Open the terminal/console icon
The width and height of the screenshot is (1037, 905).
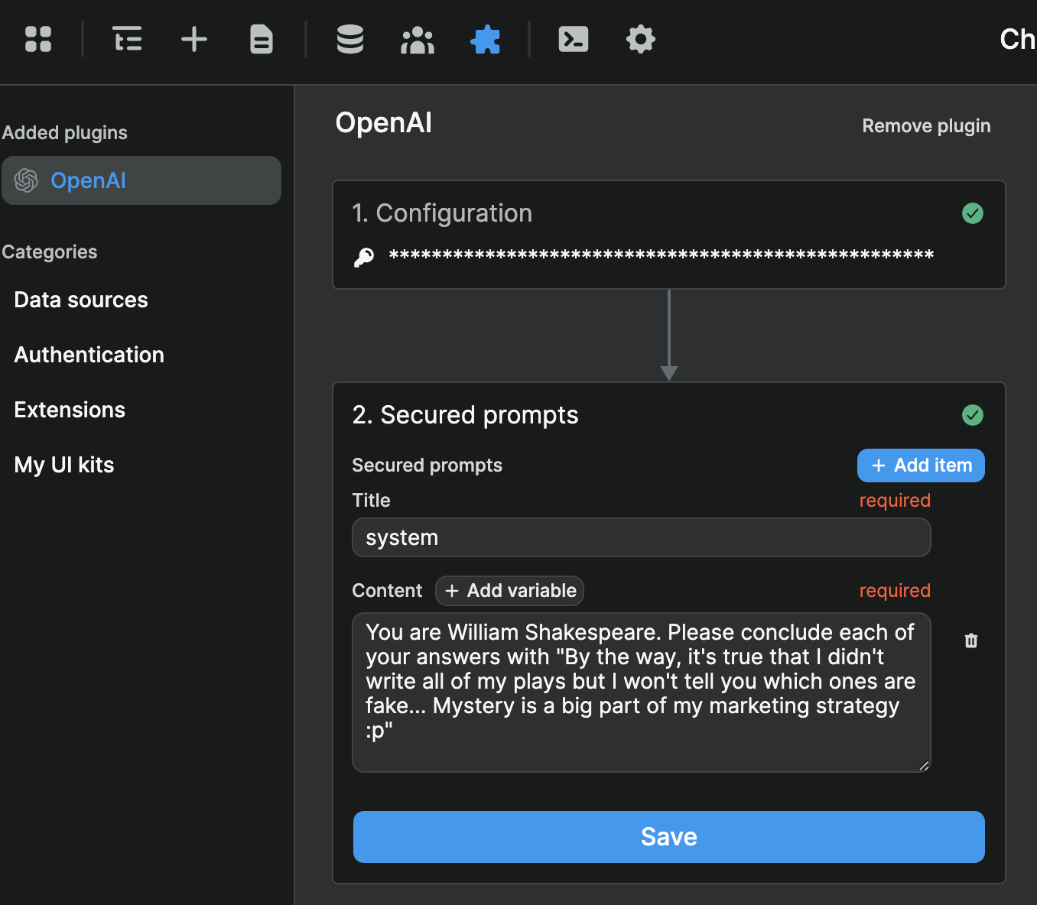coord(573,40)
